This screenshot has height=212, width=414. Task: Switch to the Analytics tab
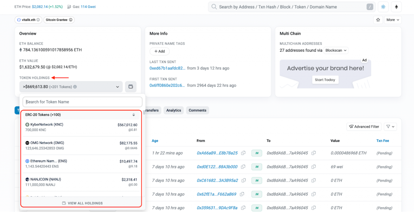[x=173, y=110]
